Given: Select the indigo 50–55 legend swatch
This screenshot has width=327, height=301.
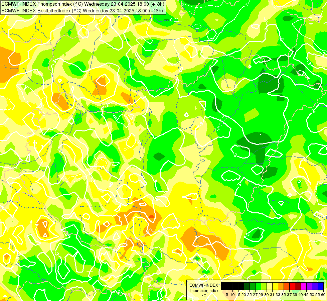Looking at the screenshot, I should coord(315,286).
